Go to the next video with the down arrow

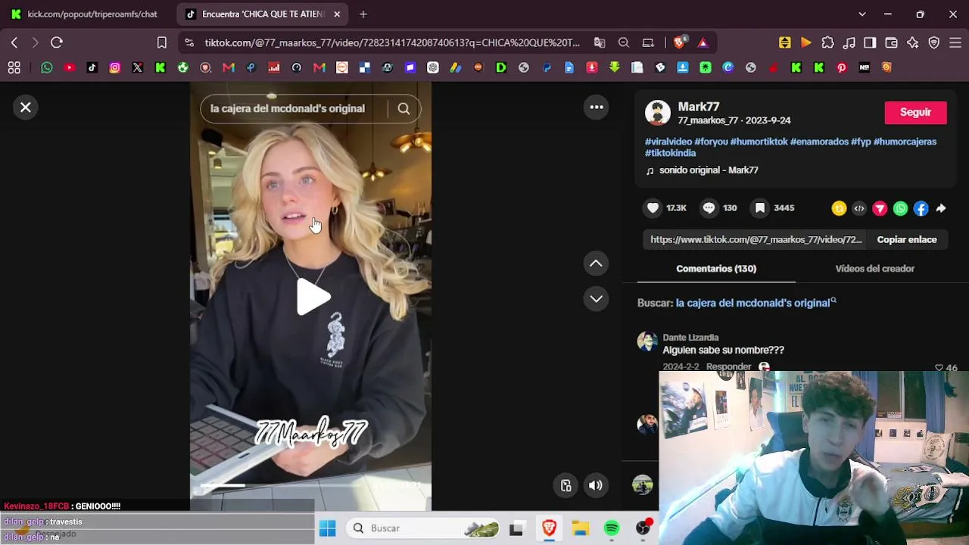(x=596, y=298)
